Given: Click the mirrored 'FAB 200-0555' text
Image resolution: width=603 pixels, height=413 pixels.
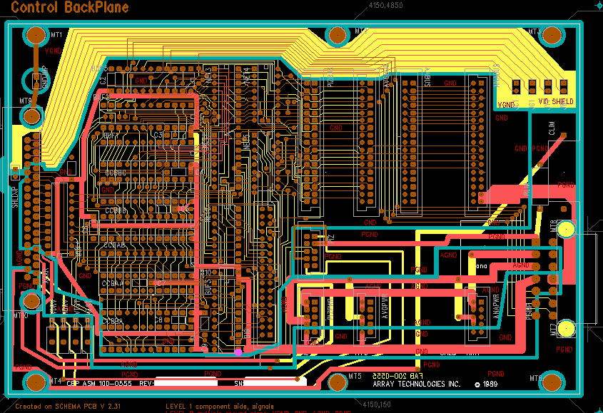Looking at the screenshot, I should [397, 376].
